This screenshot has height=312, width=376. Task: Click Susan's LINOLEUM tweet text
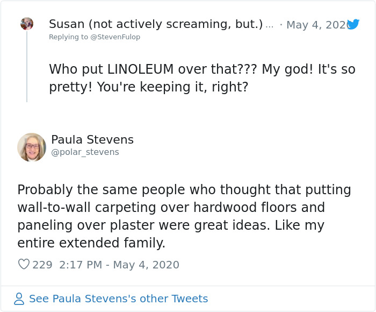201,78
